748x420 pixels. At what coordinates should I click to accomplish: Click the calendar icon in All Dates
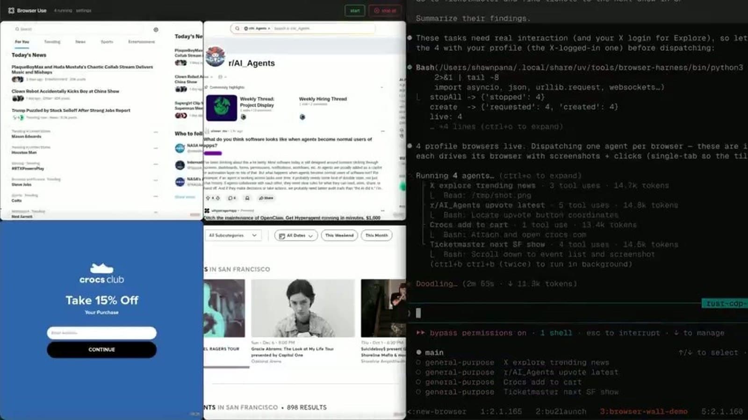(x=282, y=236)
